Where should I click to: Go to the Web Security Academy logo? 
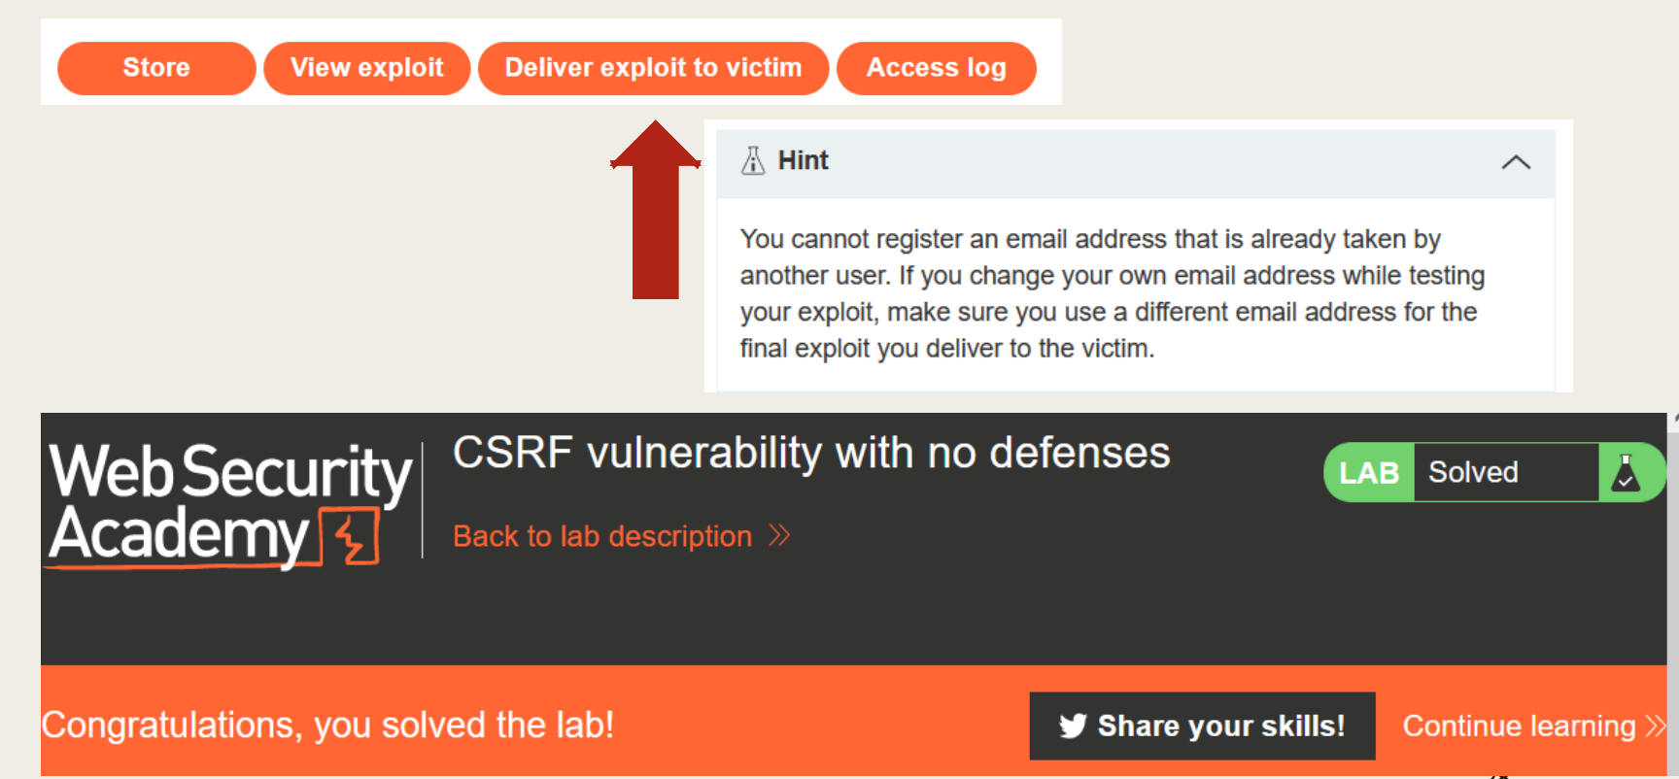coord(231,503)
